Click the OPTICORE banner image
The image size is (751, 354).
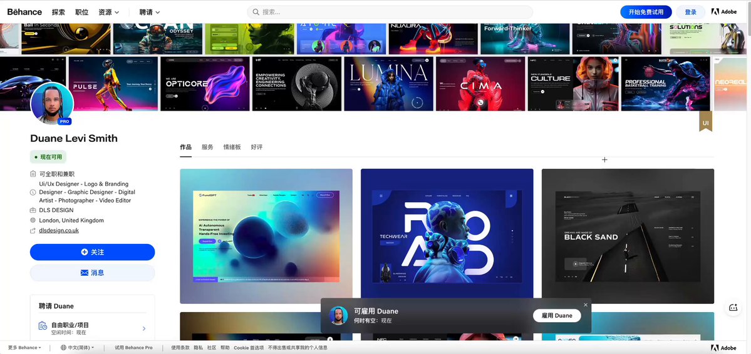[x=205, y=84]
